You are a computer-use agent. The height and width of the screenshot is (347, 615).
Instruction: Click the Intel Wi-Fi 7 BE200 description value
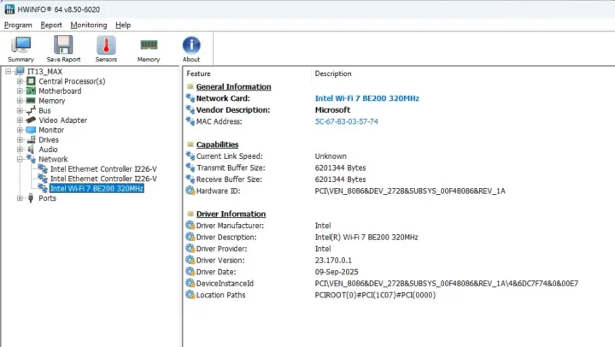(366, 98)
